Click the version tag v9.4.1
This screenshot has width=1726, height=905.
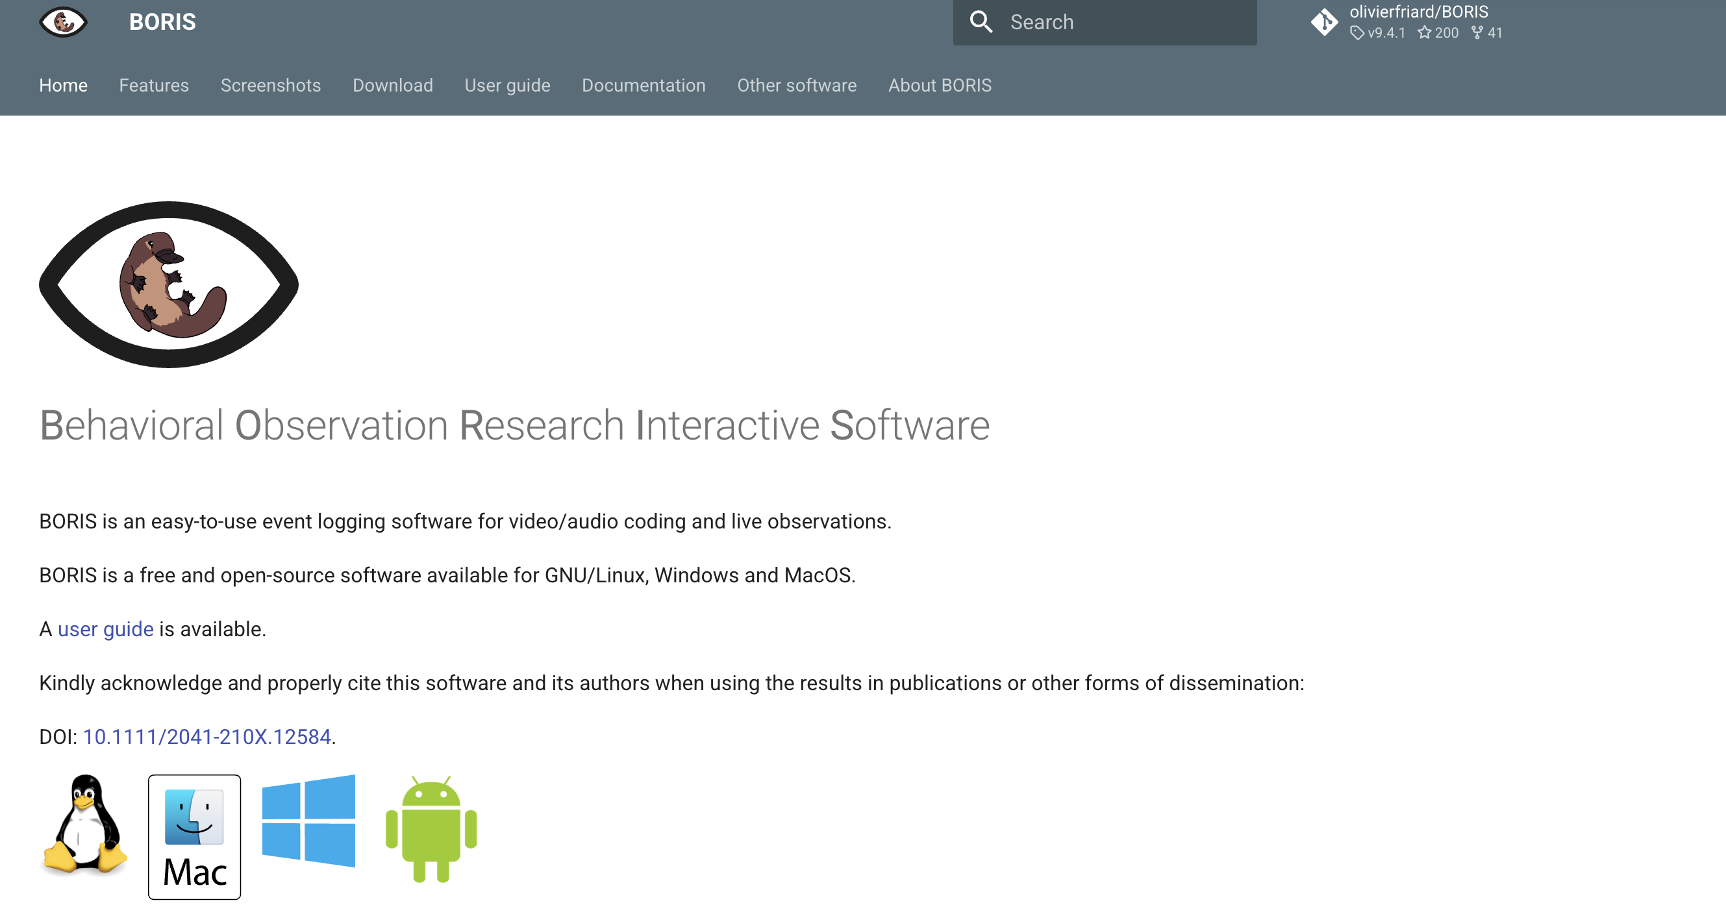[1386, 33]
